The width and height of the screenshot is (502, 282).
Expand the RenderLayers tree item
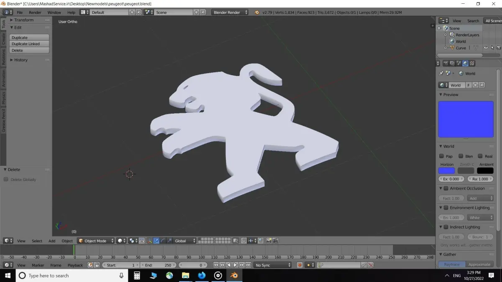click(446, 35)
